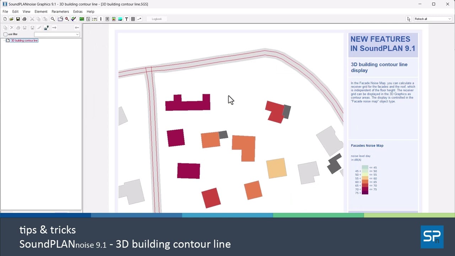Click the sheet description box icon

pos(88,19)
